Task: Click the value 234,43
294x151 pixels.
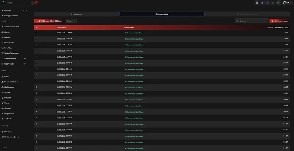Action: [285, 106]
